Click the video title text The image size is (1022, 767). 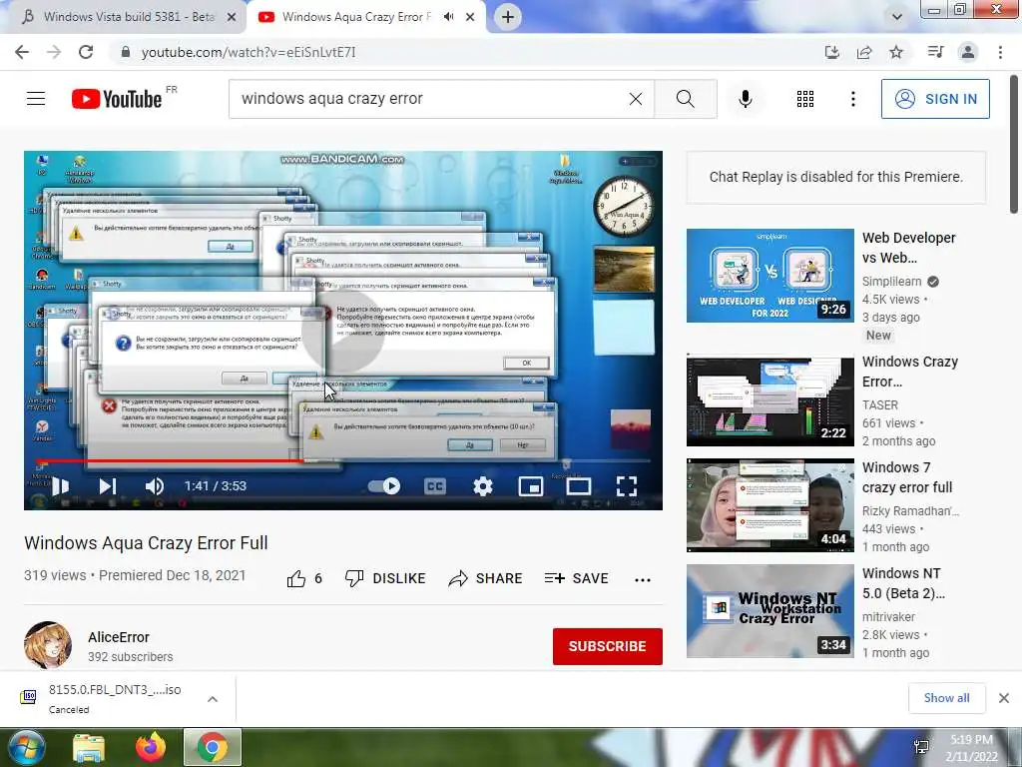tap(146, 543)
